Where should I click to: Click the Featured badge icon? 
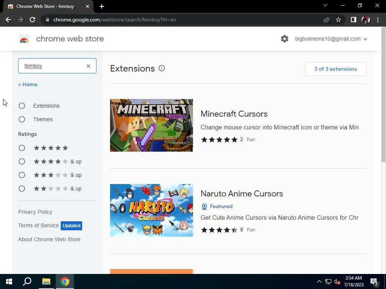pyautogui.click(x=204, y=207)
